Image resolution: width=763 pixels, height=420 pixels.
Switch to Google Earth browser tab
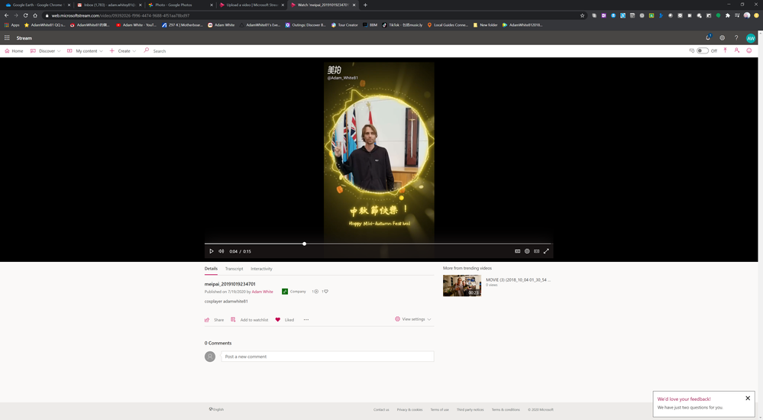[x=37, y=5]
